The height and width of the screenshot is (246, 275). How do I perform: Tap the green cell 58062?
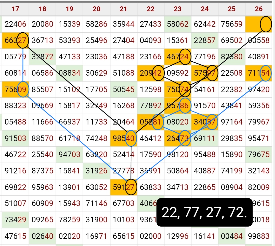(178, 24)
